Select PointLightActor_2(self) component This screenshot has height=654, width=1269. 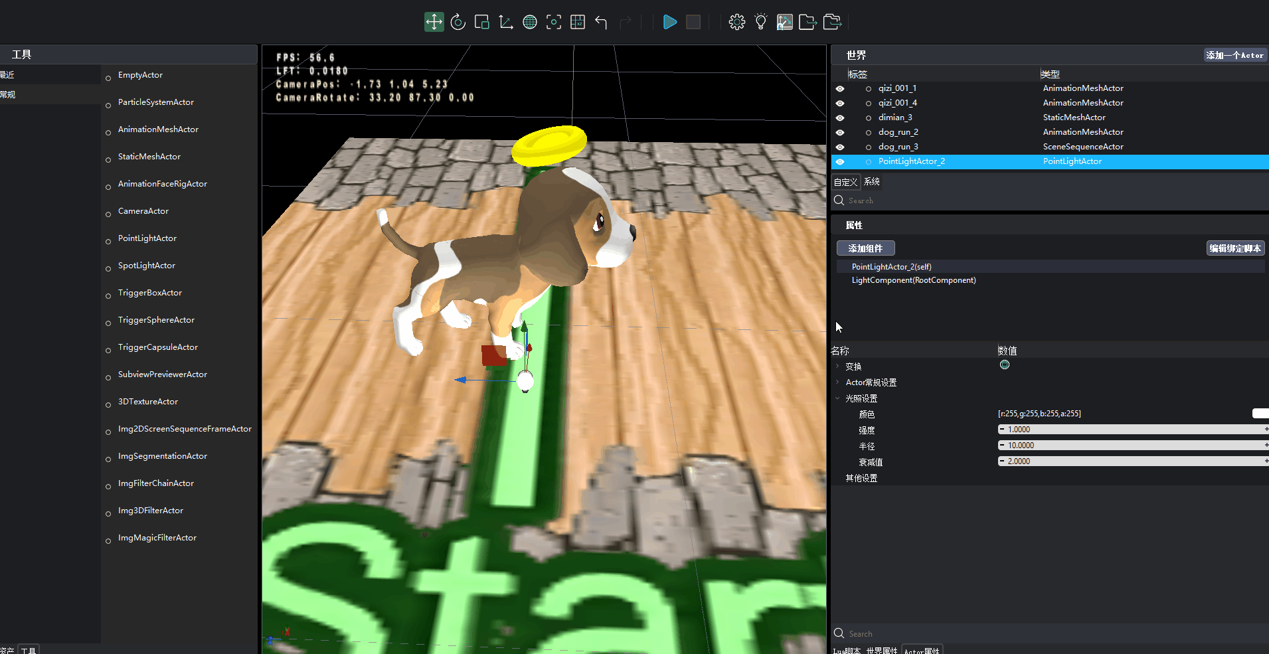pos(1050,267)
